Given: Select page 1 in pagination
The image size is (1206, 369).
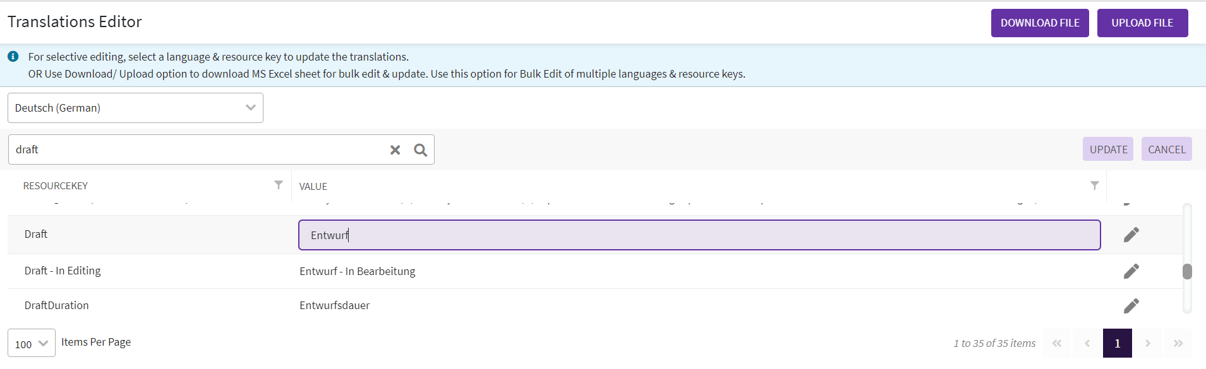Looking at the screenshot, I should click(x=1117, y=343).
